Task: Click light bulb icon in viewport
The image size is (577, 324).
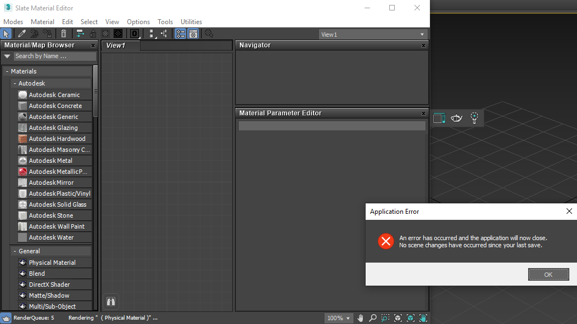Action: [474, 118]
